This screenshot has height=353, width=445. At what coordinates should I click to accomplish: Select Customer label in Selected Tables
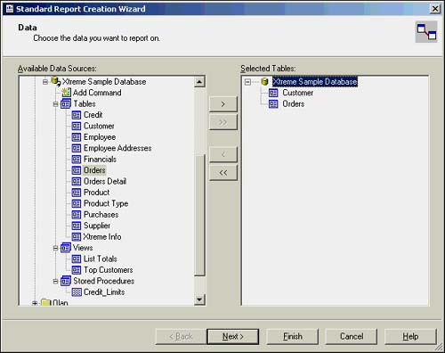click(x=298, y=93)
